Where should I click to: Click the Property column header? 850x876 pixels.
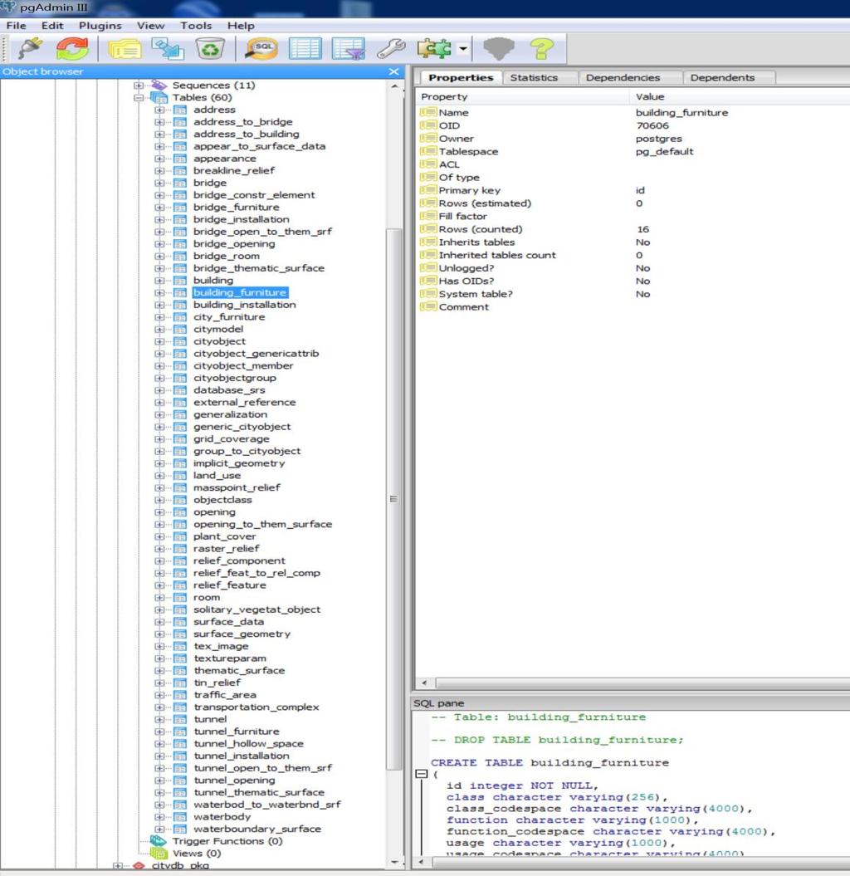(523, 96)
